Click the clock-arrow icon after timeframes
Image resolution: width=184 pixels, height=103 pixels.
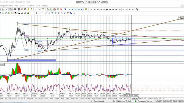137,9
